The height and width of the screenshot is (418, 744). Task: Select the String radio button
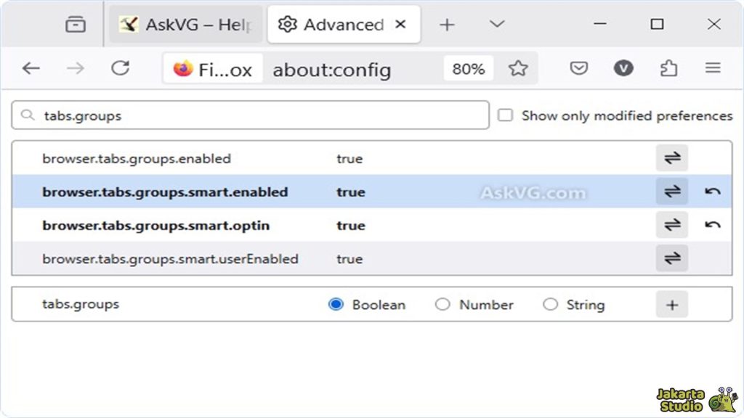click(551, 305)
